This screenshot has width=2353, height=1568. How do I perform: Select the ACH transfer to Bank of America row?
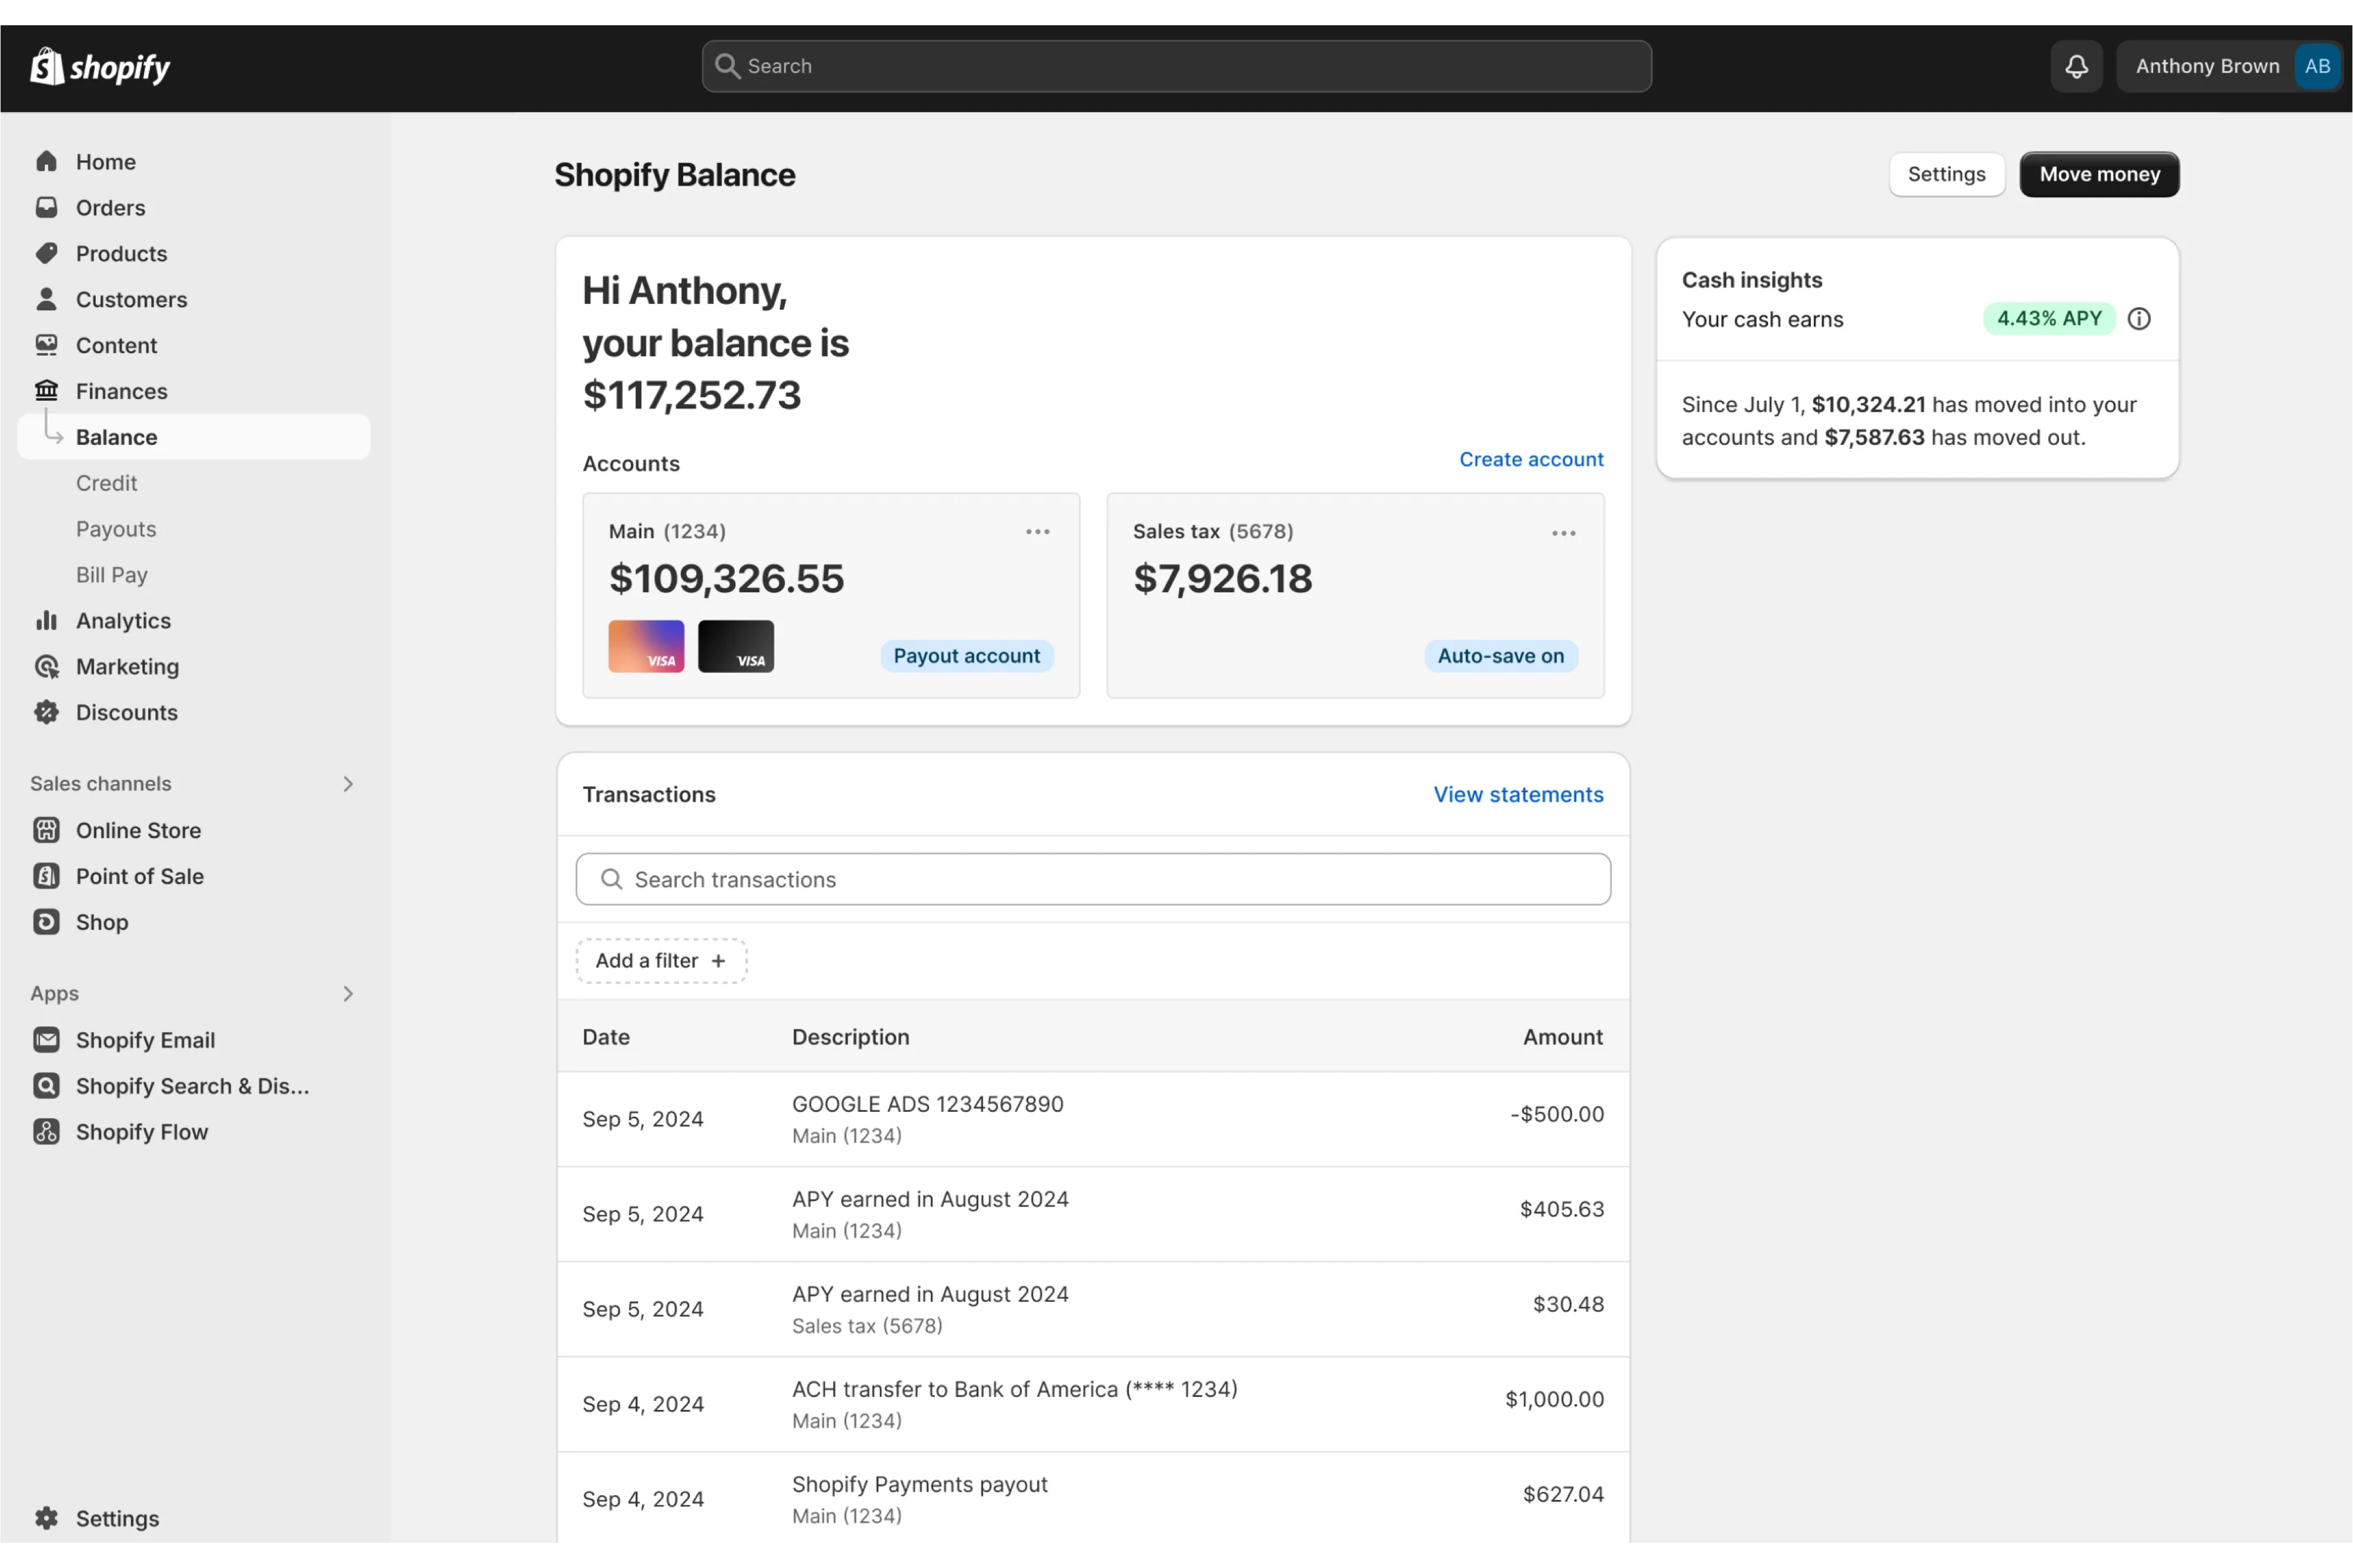tap(1092, 1405)
